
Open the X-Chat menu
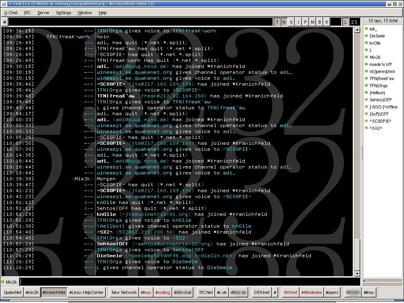pos(11,13)
